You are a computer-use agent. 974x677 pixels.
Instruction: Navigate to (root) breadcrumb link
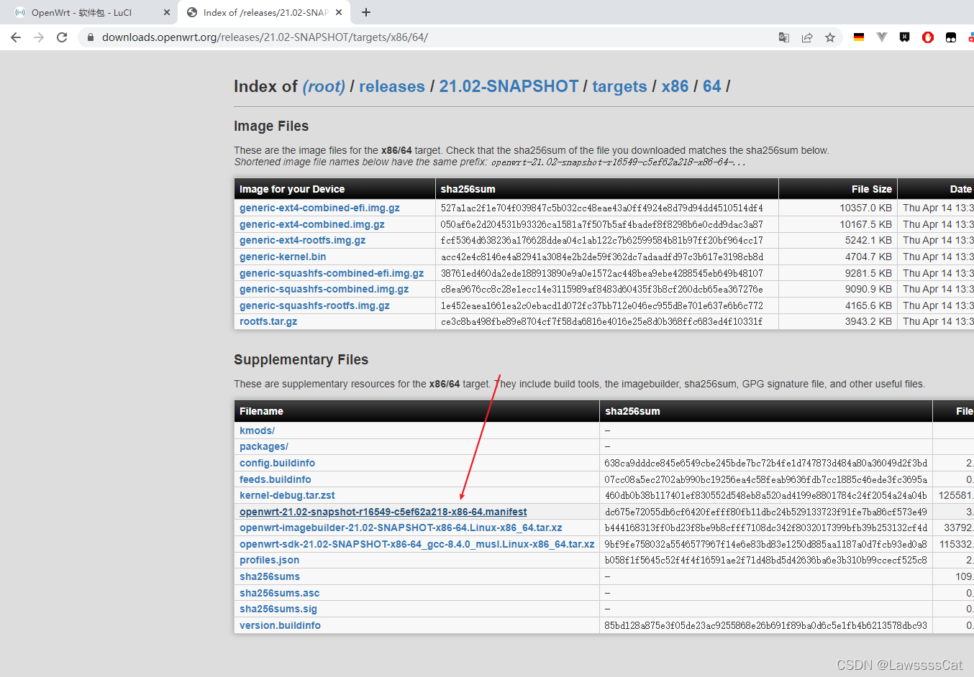(x=324, y=86)
